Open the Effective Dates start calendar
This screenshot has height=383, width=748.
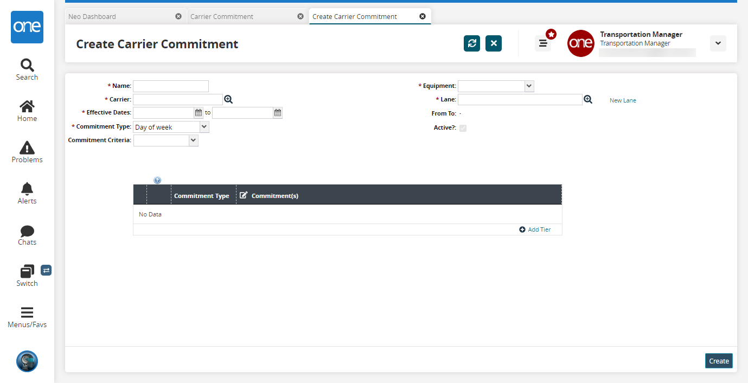pyautogui.click(x=199, y=113)
